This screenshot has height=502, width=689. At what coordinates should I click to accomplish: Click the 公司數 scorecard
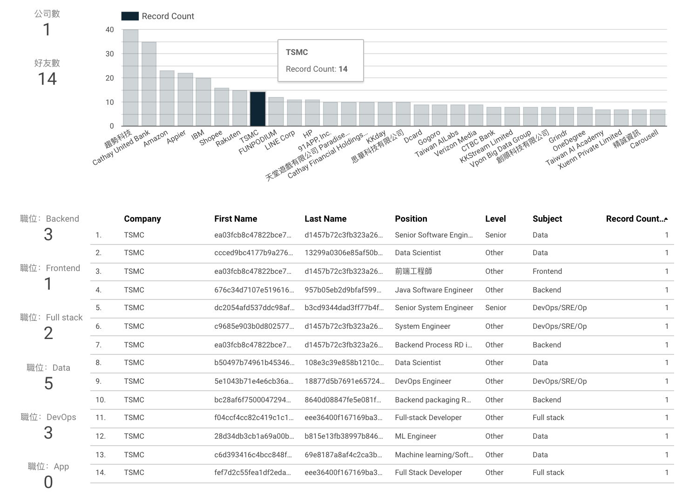coord(47,23)
